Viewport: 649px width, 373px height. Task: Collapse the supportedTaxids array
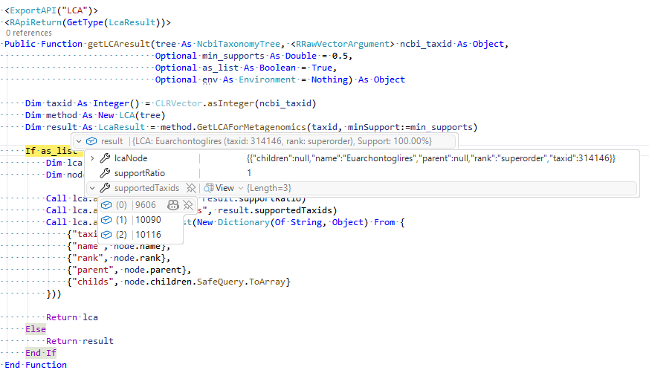(91, 188)
